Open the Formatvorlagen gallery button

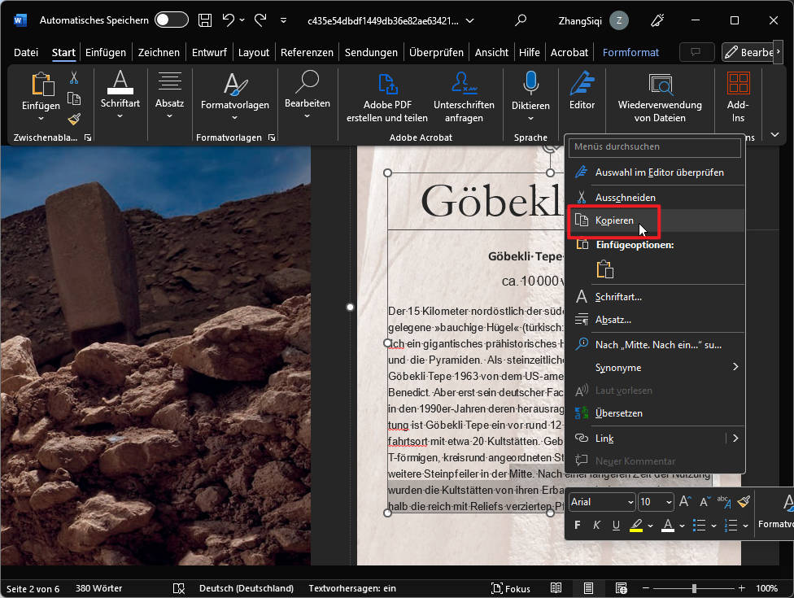pos(235,96)
